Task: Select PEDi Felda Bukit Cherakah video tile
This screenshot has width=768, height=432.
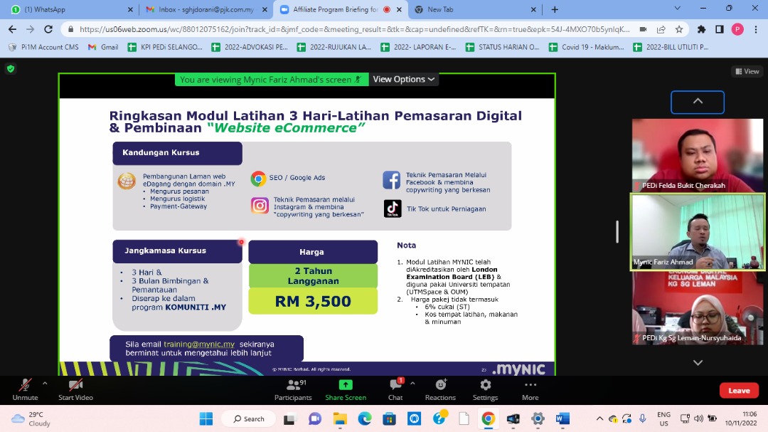Action: pyautogui.click(x=698, y=155)
